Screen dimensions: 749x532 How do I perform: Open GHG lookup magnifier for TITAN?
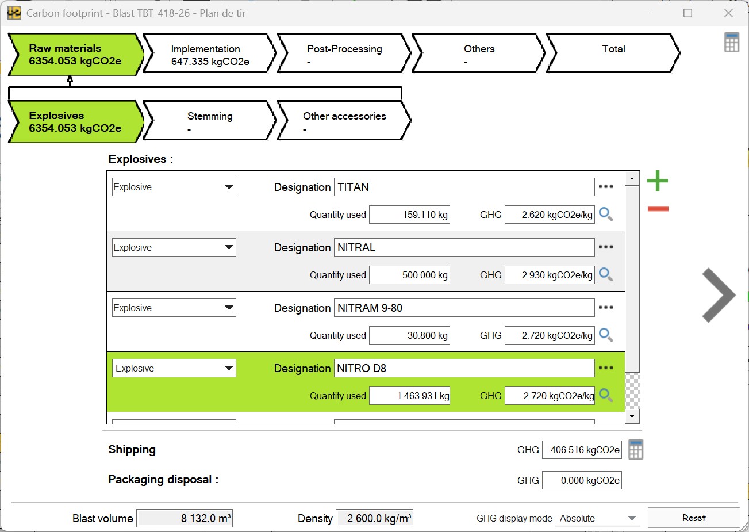click(605, 214)
